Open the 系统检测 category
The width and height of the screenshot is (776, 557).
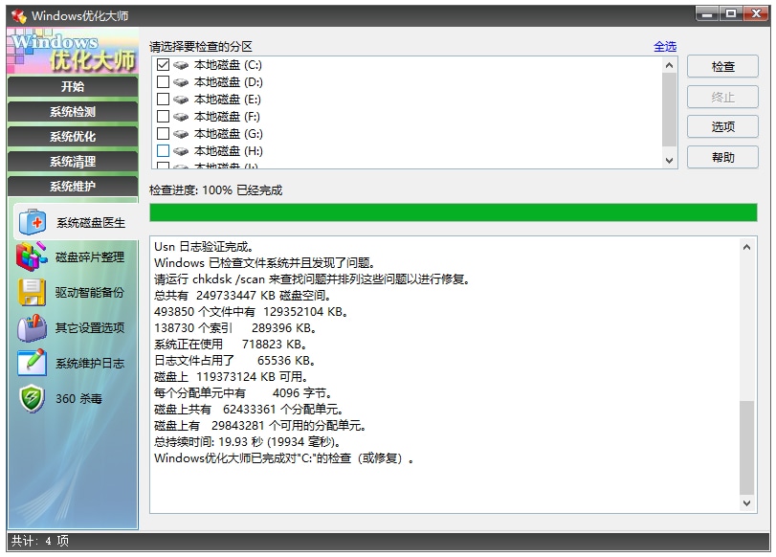(x=73, y=112)
